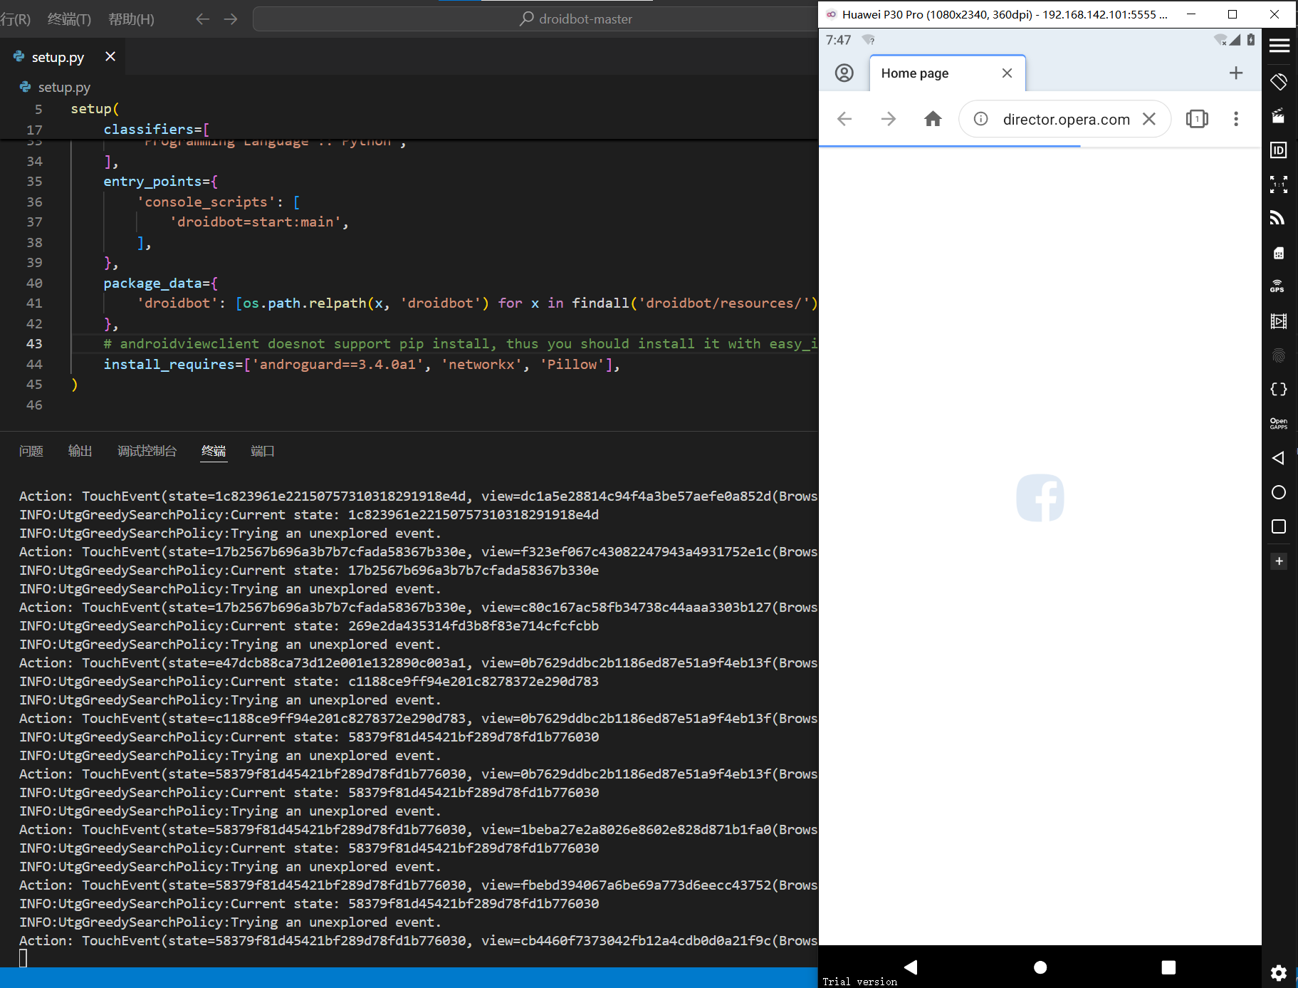Viewport: 1298px width, 988px height.
Task: Open the GPS widget in emulator sidebar
Action: 1278,286
